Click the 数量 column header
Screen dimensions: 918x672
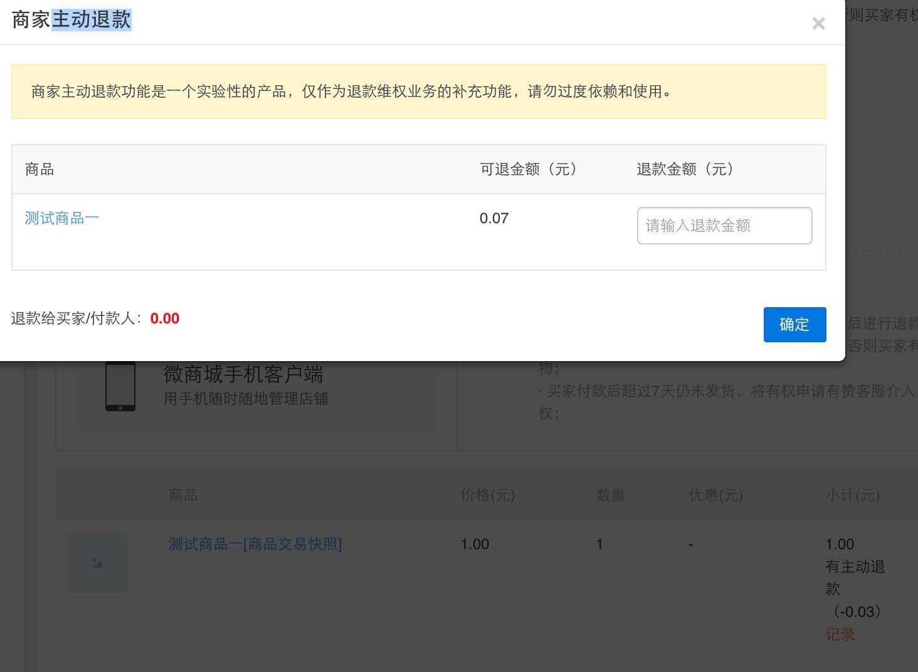click(x=610, y=495)
